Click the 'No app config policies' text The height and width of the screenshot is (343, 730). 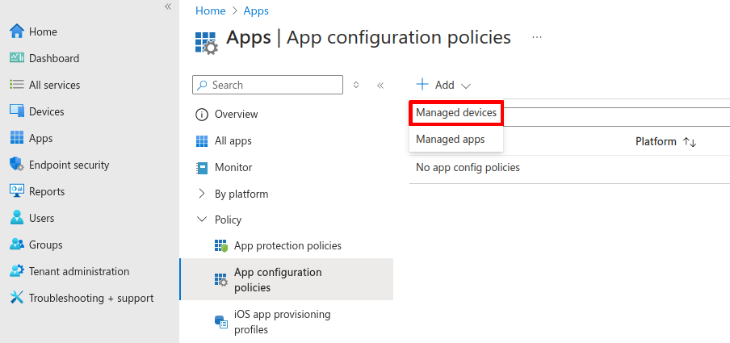coord(468,167)
